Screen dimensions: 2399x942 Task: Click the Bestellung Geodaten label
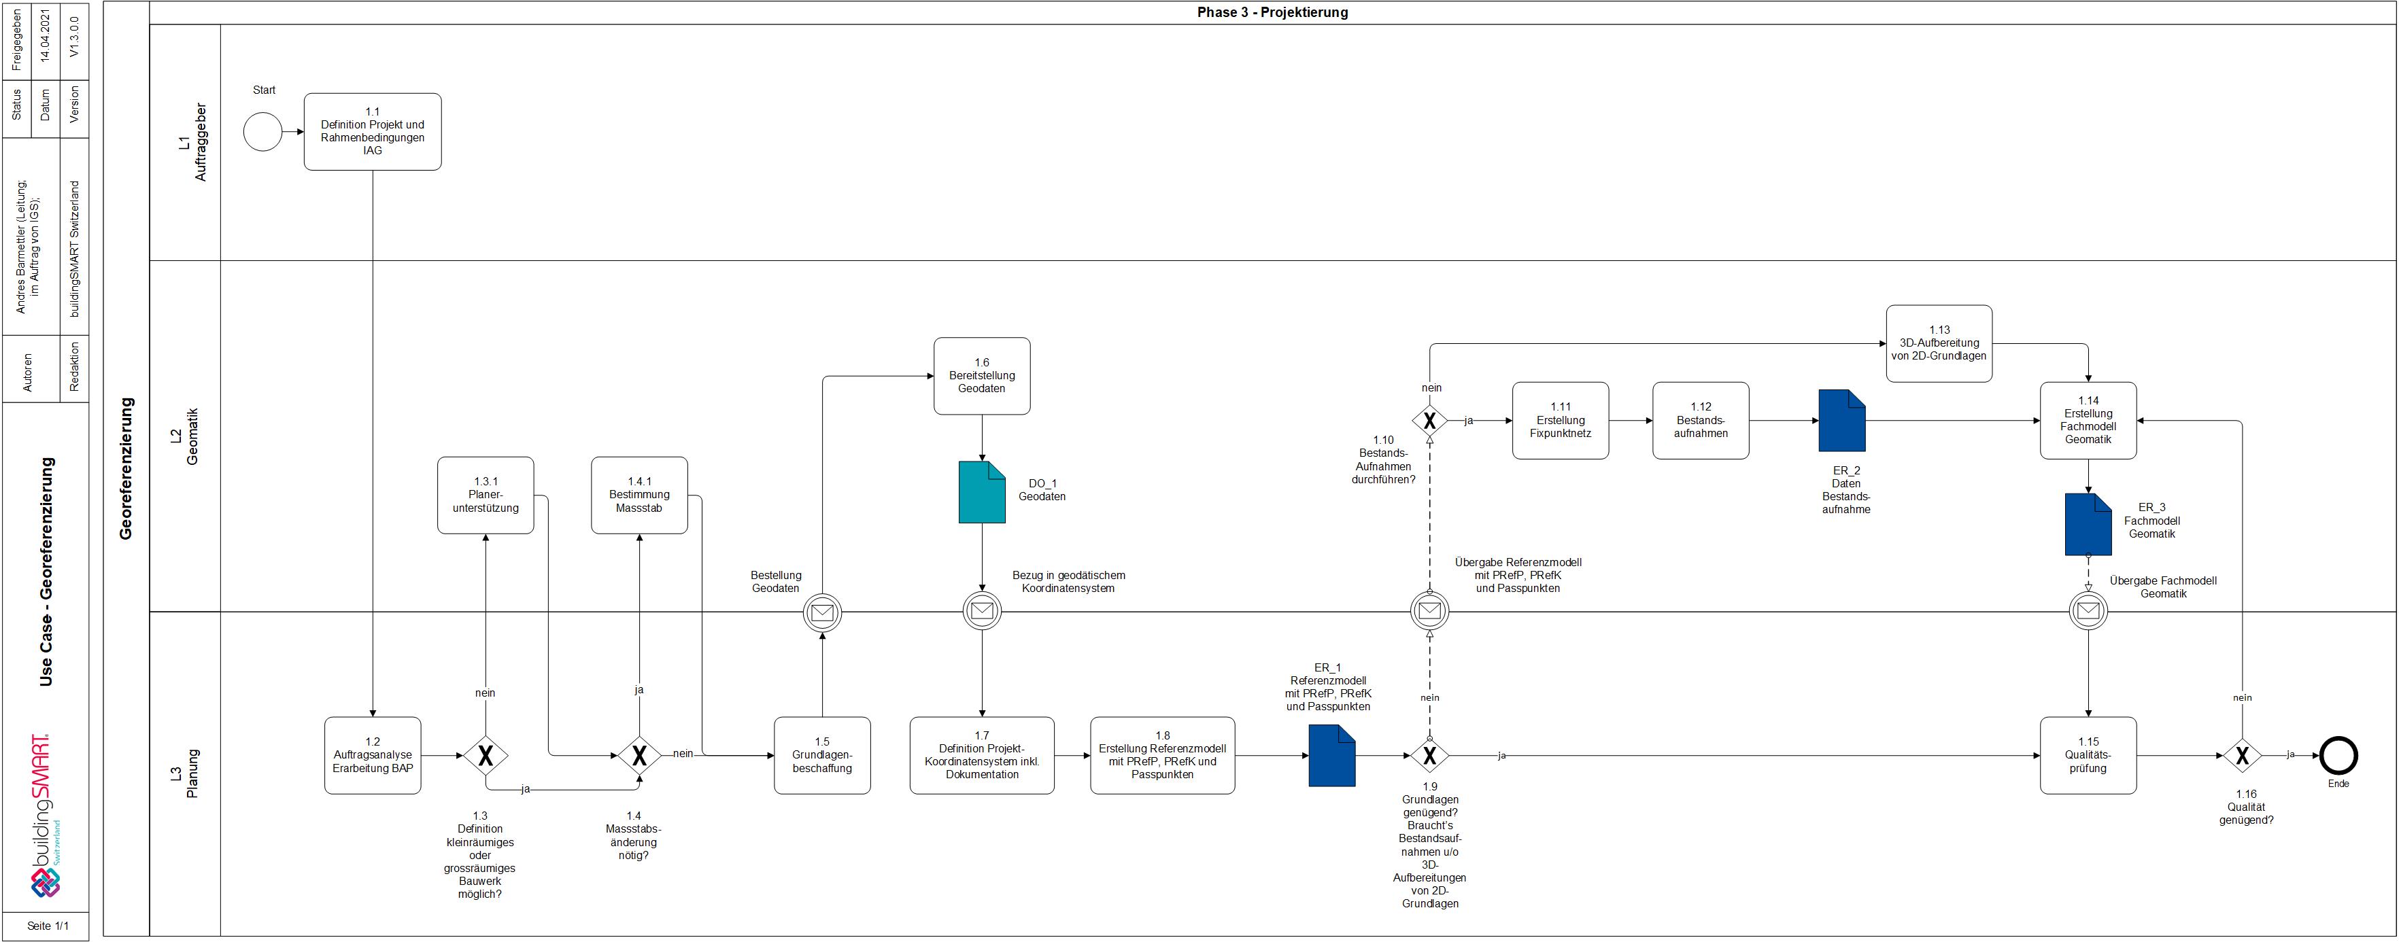[776, 582]
